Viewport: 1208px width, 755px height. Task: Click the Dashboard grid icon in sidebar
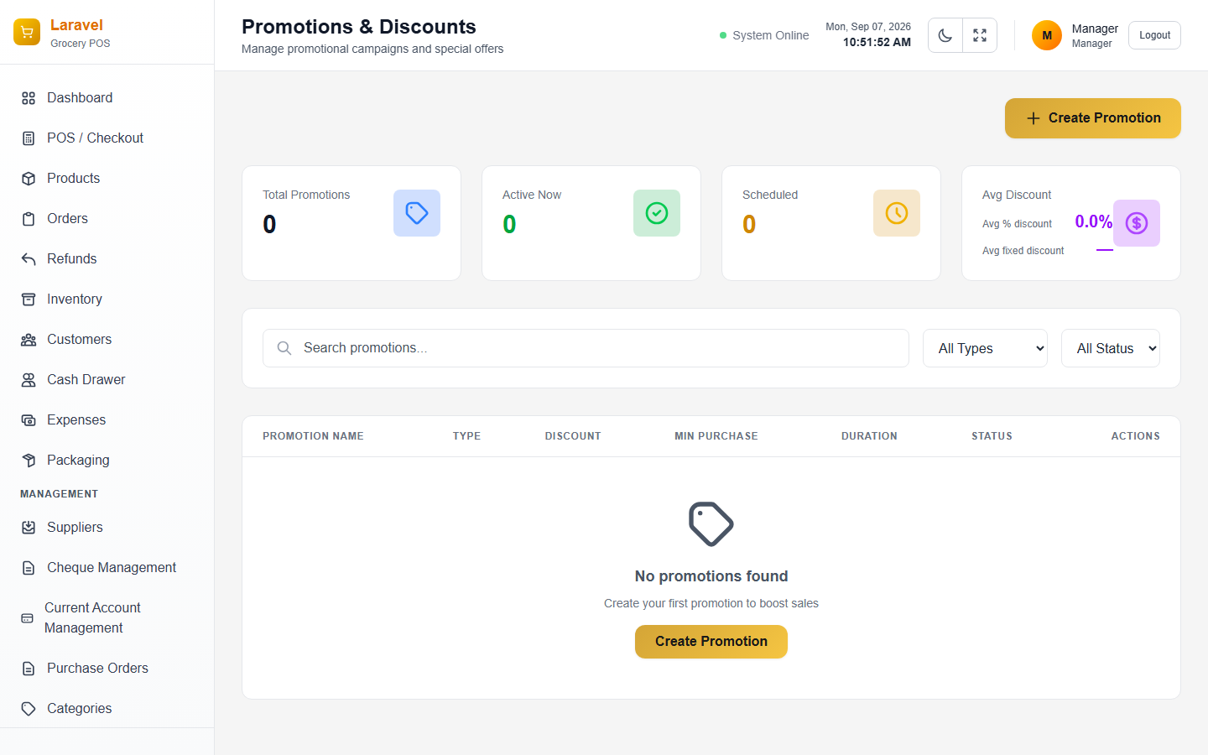pyautogui.click(x=29, y=98)
